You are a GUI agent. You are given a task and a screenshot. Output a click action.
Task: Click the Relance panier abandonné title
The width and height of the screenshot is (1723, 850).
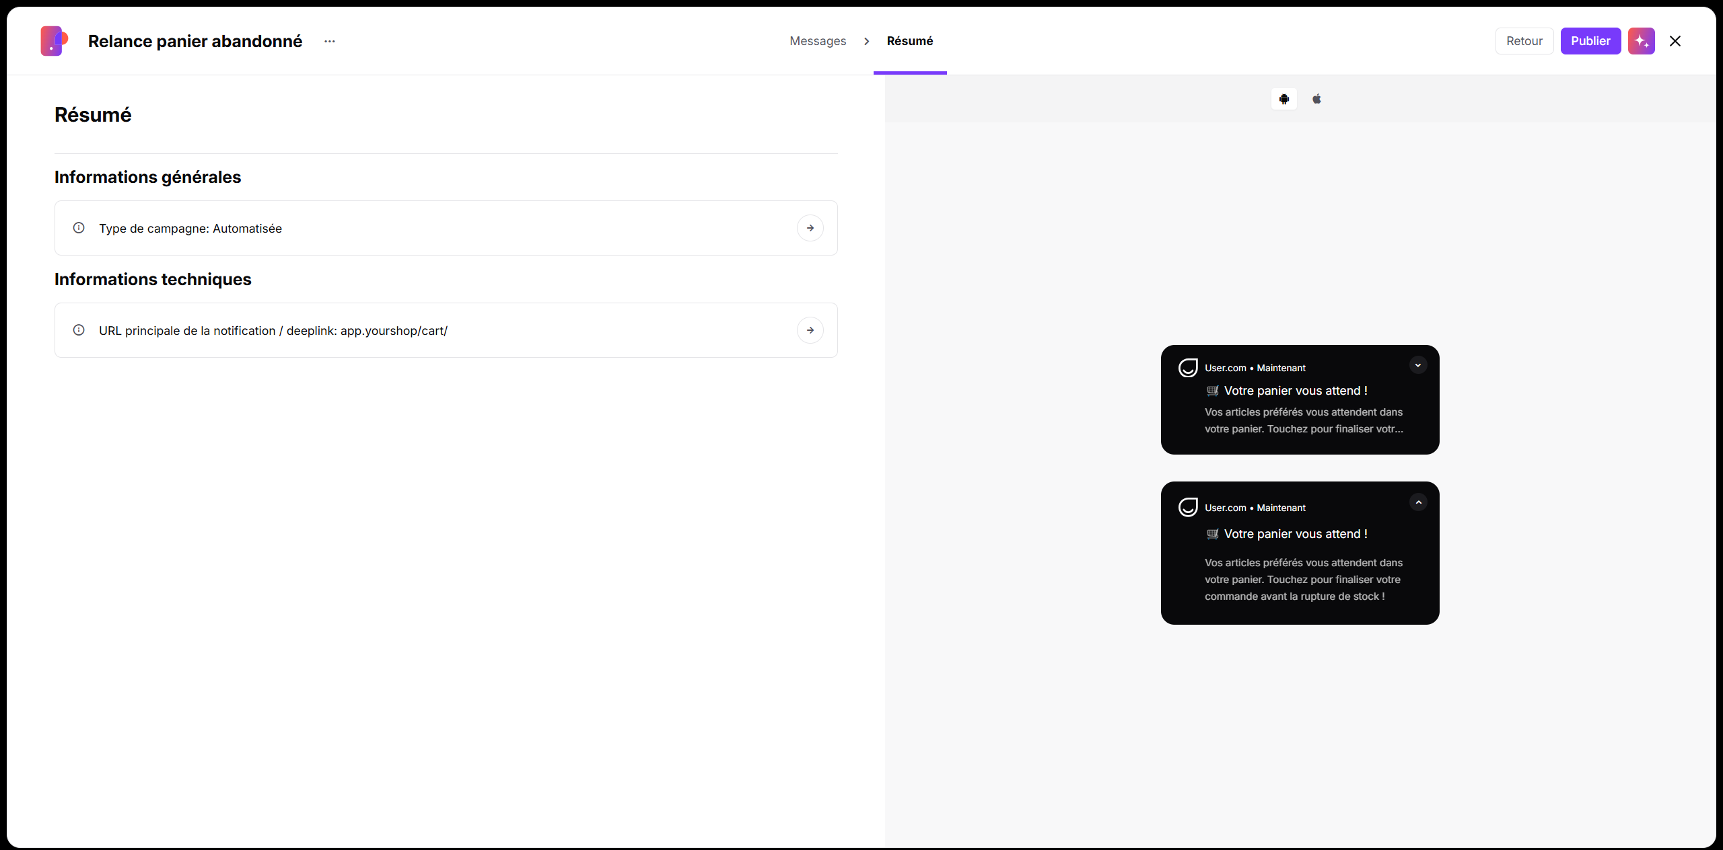(x=195, y=41)
